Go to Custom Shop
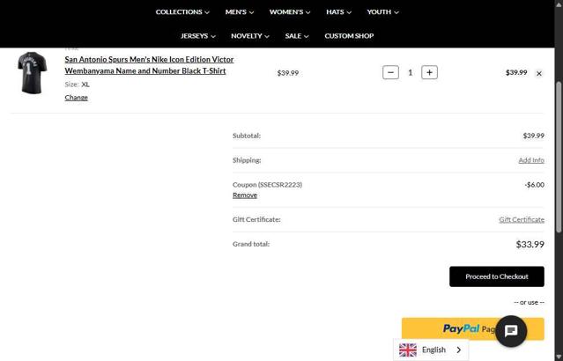 click(349, 36)
